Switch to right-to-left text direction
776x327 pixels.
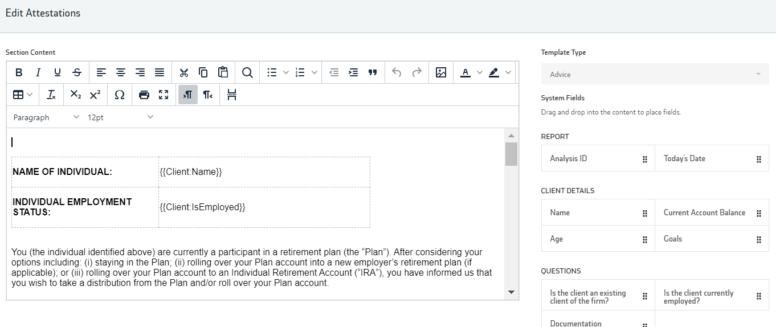[x=208, y=95]
